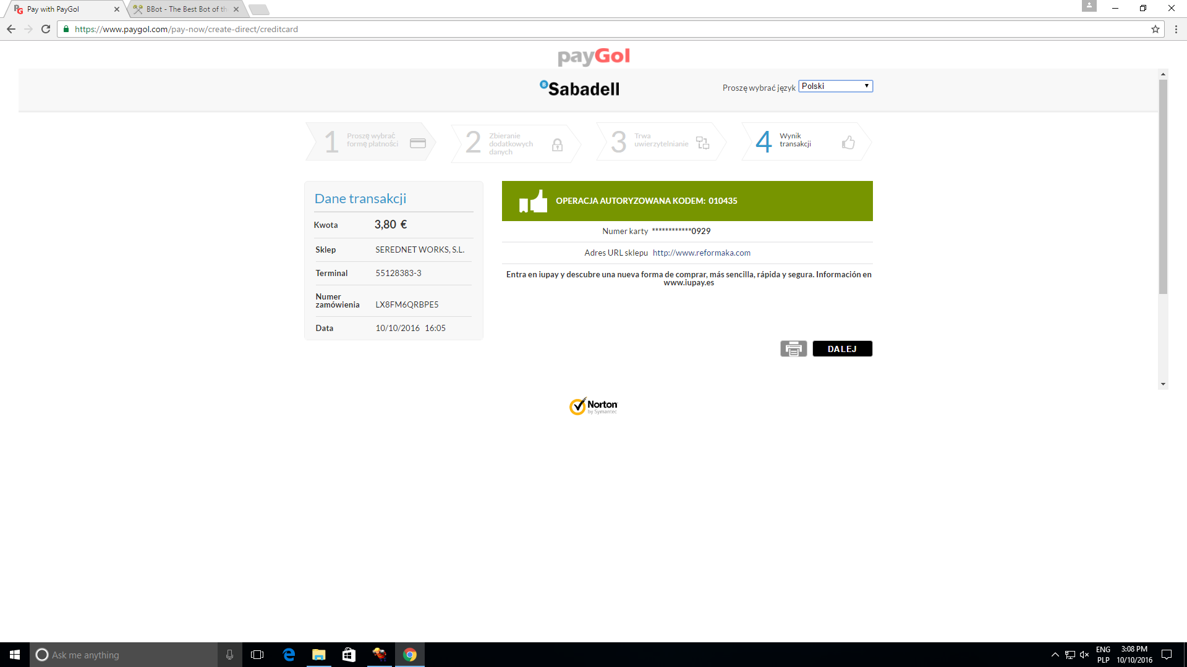Reload the page
The height and width of the screenshot is (667, 1187).
(x=46, y=29)
